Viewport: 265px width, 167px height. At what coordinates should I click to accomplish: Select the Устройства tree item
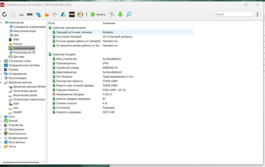point(16,125)
